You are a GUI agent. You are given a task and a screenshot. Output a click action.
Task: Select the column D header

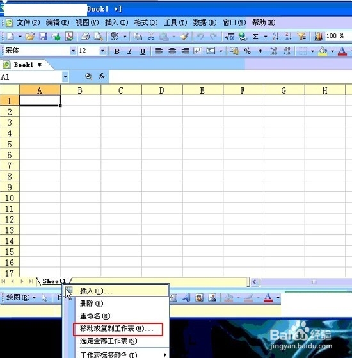click(162, 90)
